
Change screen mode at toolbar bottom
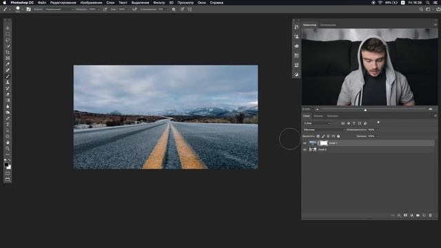(x=8, y=180)
